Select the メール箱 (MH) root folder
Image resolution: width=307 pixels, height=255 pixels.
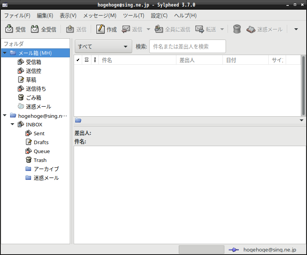(35, 53)
